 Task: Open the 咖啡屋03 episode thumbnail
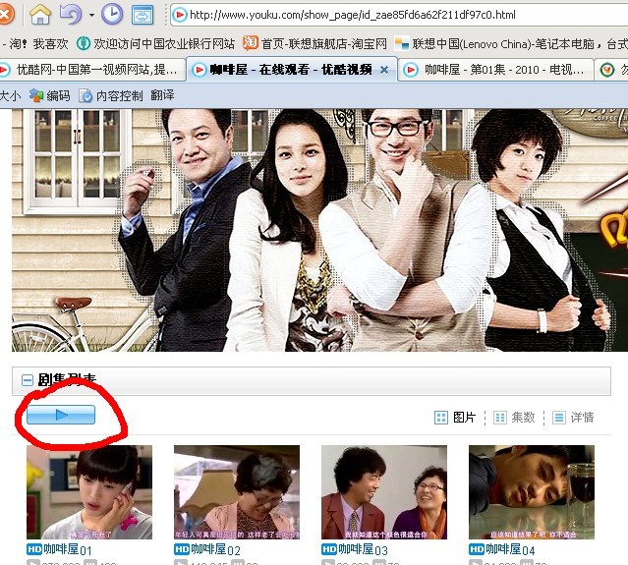384,492
